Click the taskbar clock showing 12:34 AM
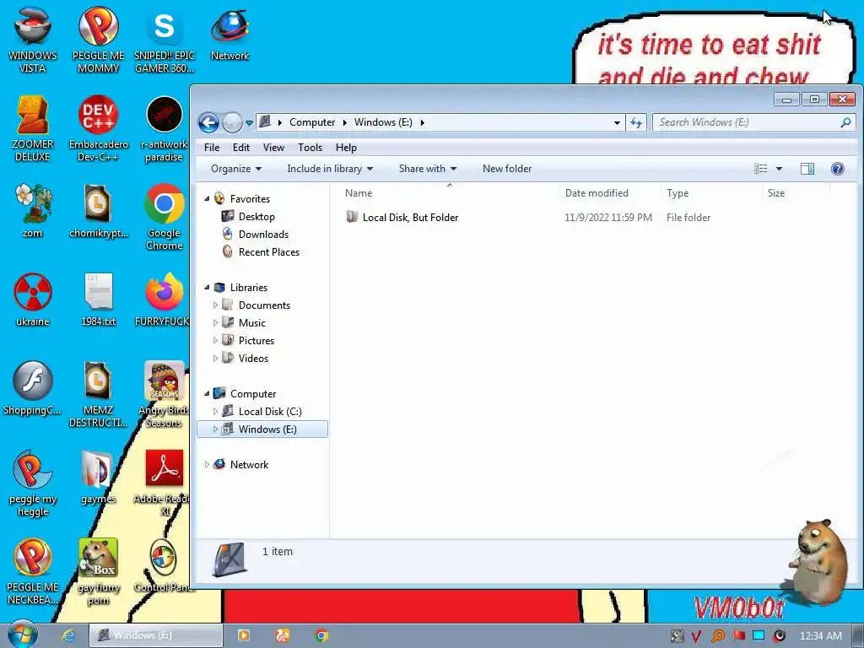864x648 pixels. [820, 636]
